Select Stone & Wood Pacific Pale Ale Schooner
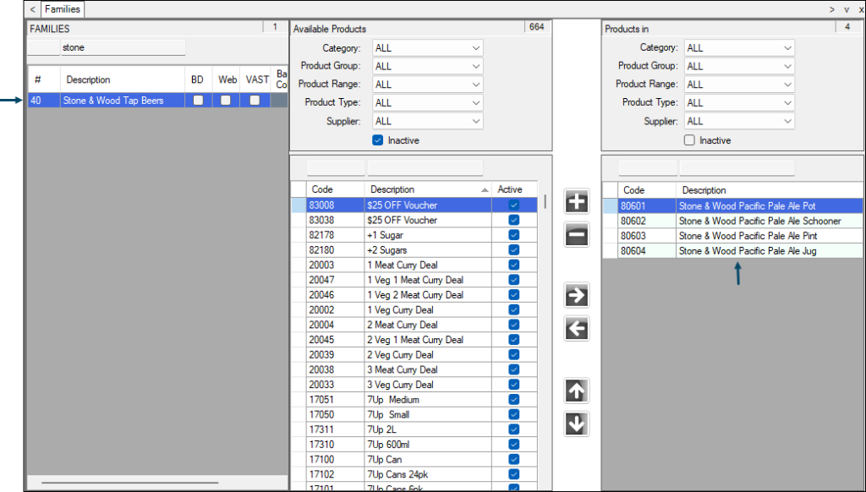This screenshot has width=866, height=492. click(733, 221)
